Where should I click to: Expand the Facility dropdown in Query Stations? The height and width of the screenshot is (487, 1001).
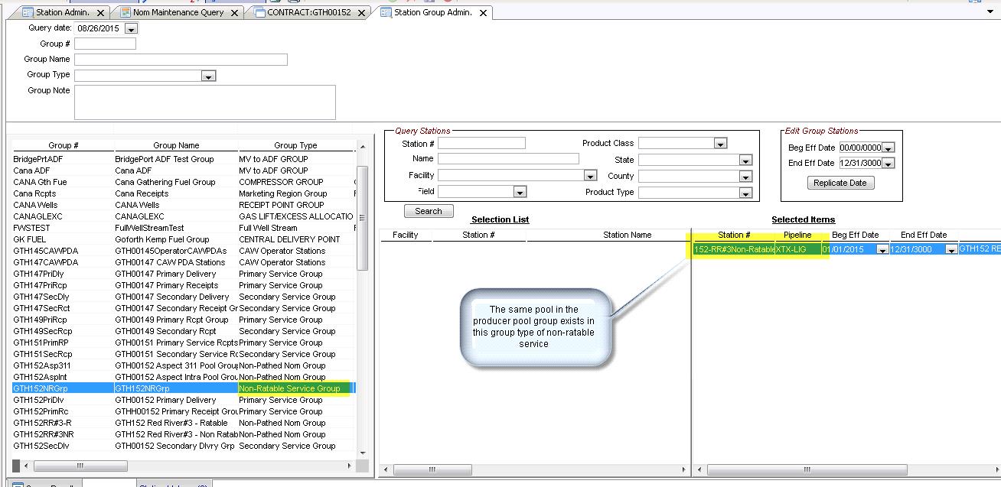(590, 176)
